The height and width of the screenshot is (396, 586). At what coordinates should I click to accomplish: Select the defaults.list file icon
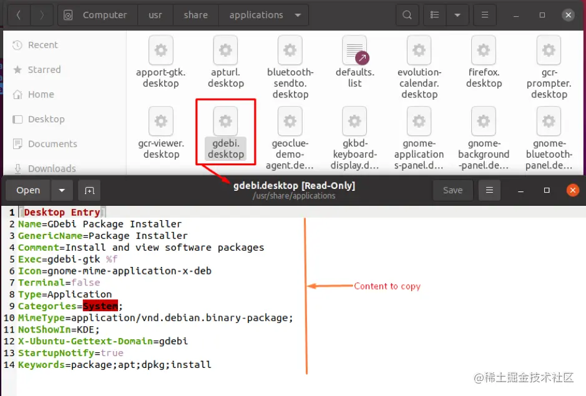coord(354,50)
